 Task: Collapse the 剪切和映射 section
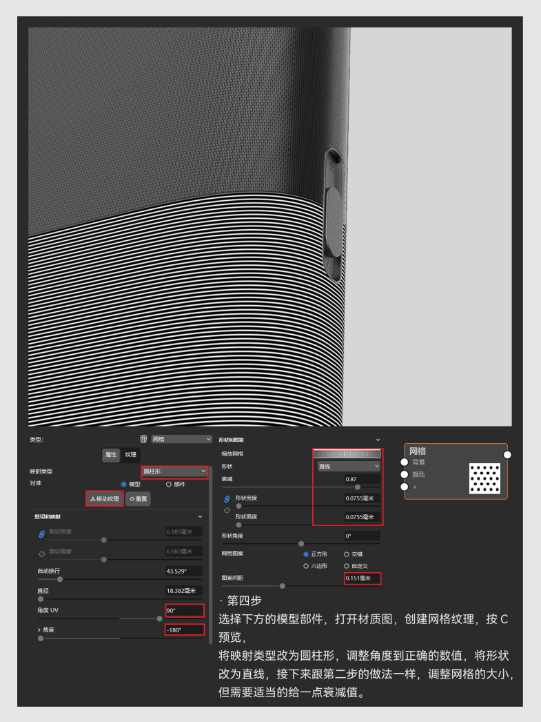(201, 516)
